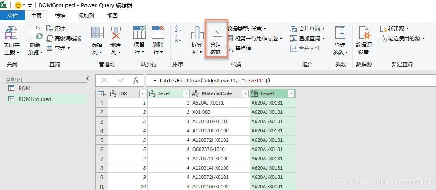Click Combine Files (合并文件)

tap(305, 48)
